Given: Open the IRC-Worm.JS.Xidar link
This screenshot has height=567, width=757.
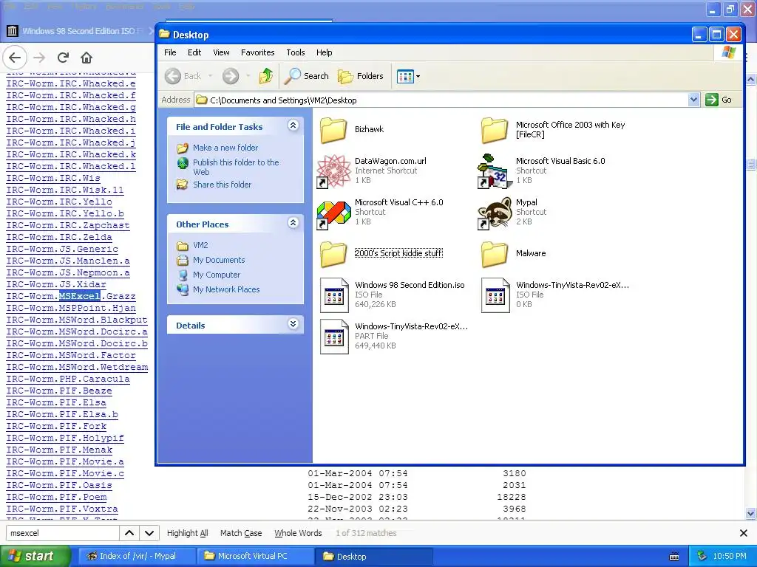Looking at the screenshot, I should [x=56, y=284].
